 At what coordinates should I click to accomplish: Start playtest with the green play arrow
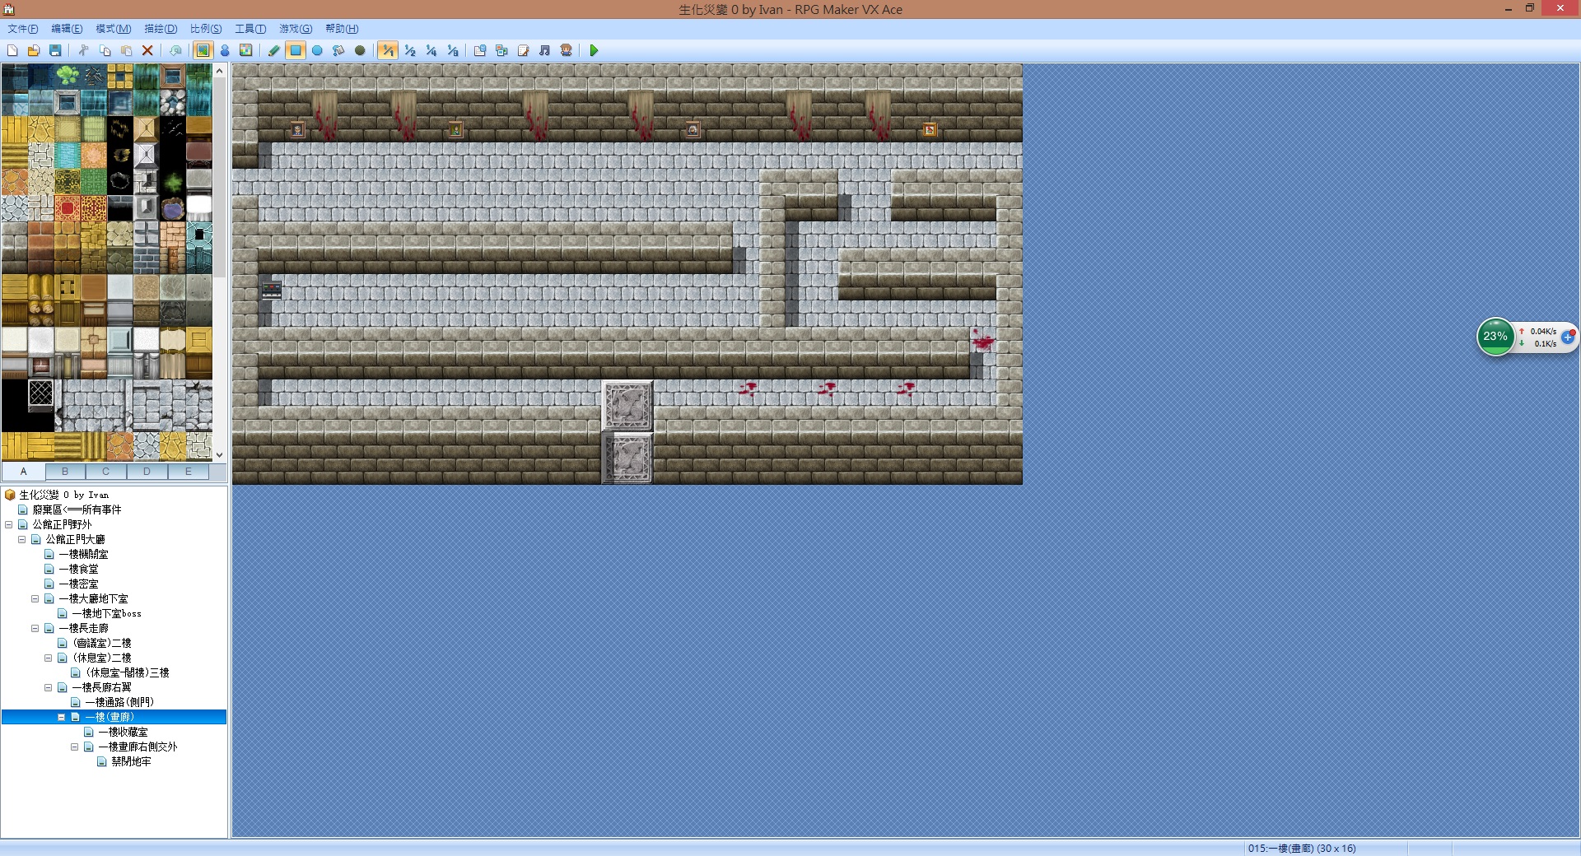coord(594,50)
